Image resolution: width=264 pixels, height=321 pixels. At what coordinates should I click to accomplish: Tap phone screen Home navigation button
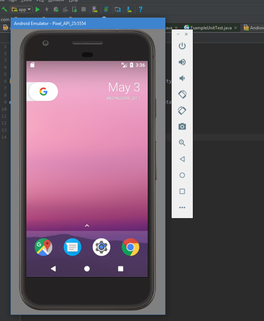tap(87, 268)
